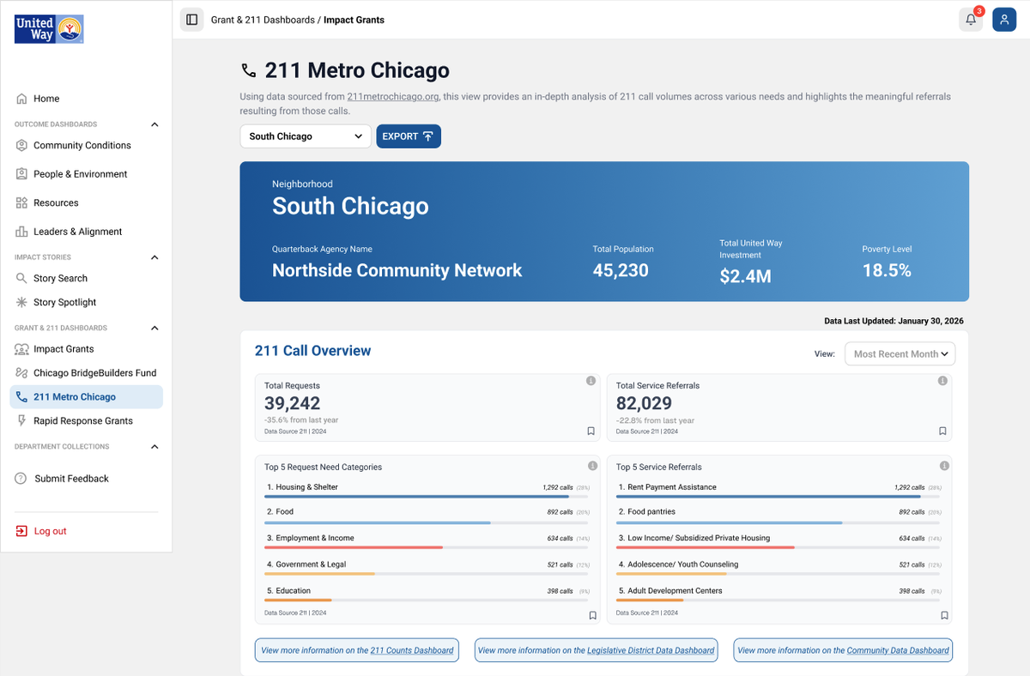
Task: Collapse the Department Collections section
Action: click(154, 447)
